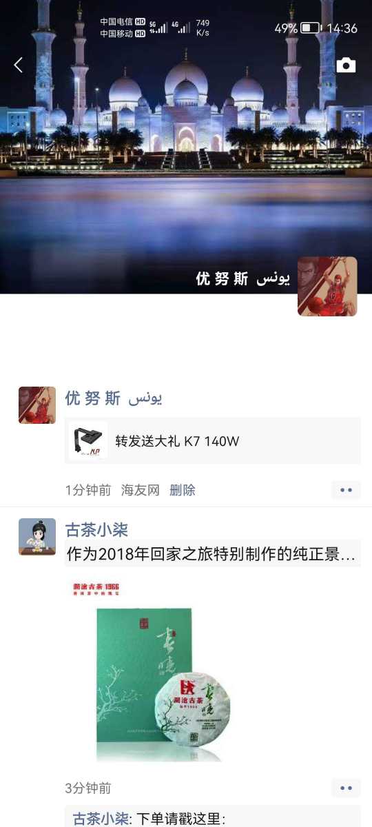Tap the commenter name 古茶小柒 in the comment
This screenshot has width=372, height=827.
[x=101, y=819]
